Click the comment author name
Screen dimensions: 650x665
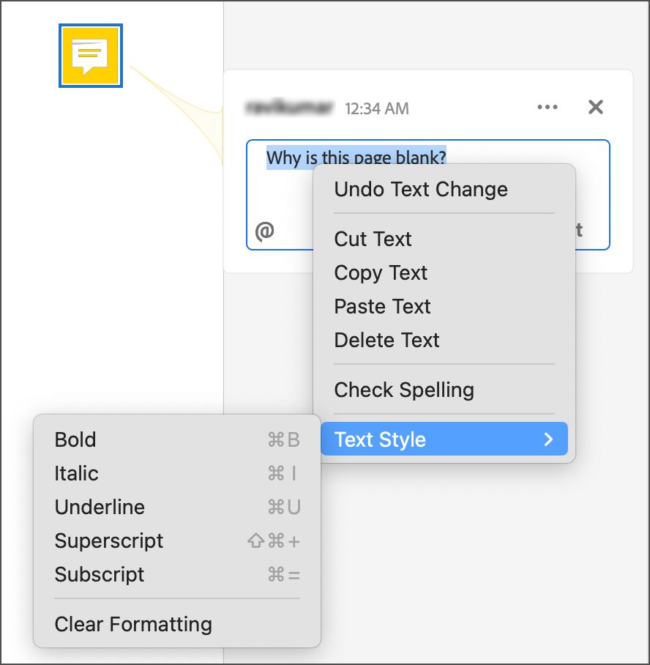[291, 108]
